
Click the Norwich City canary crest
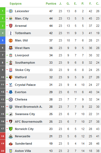11,129
